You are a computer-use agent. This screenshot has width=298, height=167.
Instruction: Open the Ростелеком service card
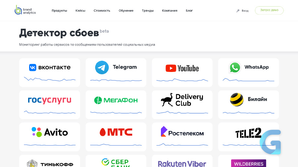click(182, 137)
